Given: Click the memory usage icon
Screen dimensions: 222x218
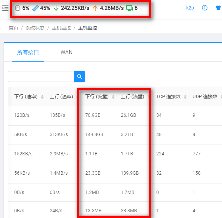Looking at the screenshot, I should coord(35,8).
